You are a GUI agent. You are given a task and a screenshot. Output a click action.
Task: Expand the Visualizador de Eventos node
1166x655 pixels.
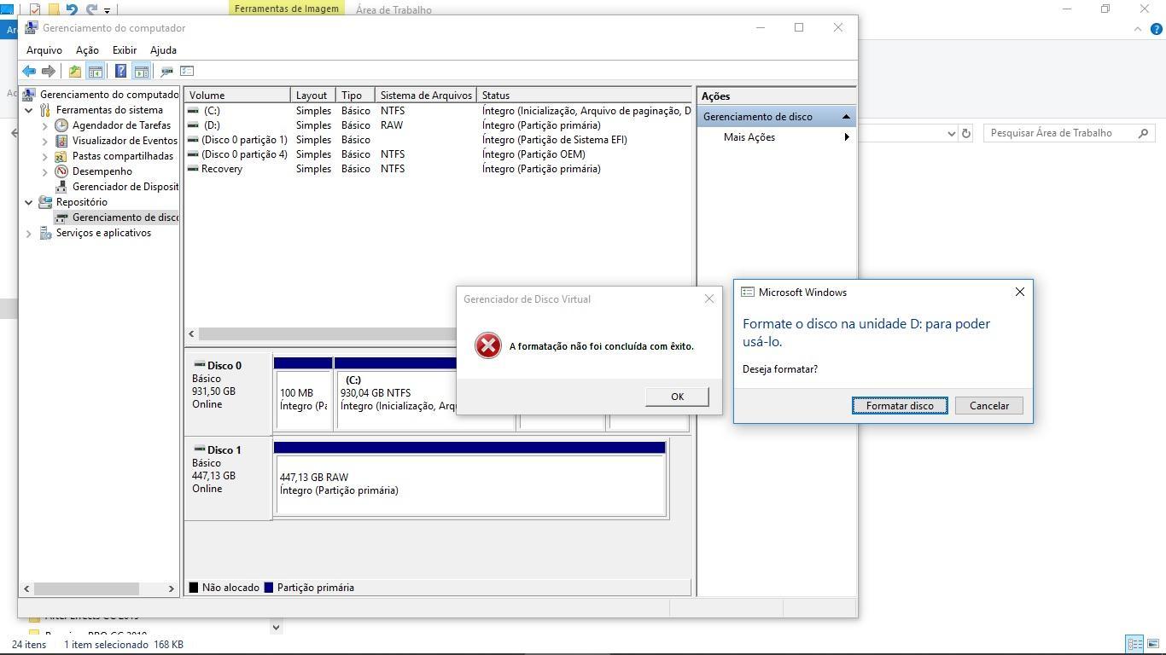coord(45,141)
